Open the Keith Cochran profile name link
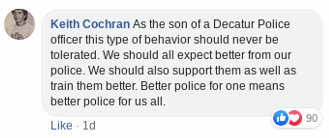Image resolution: width=329 pixels, height=138 pixels. click(90, 24)
